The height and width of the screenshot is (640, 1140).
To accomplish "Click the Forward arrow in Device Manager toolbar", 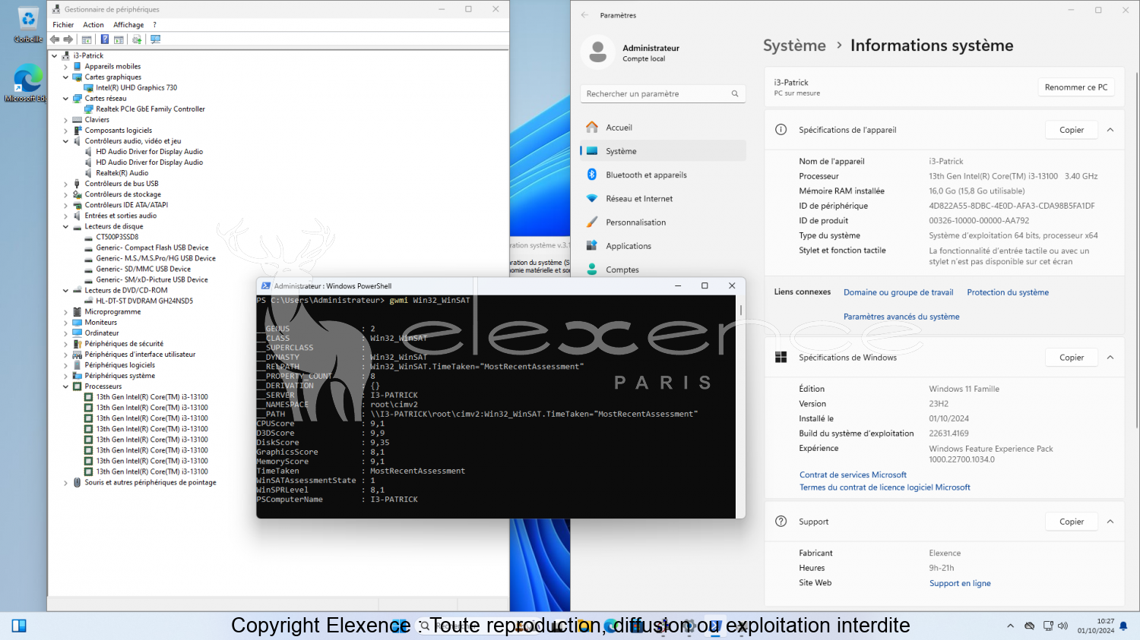I will [68, 39].
